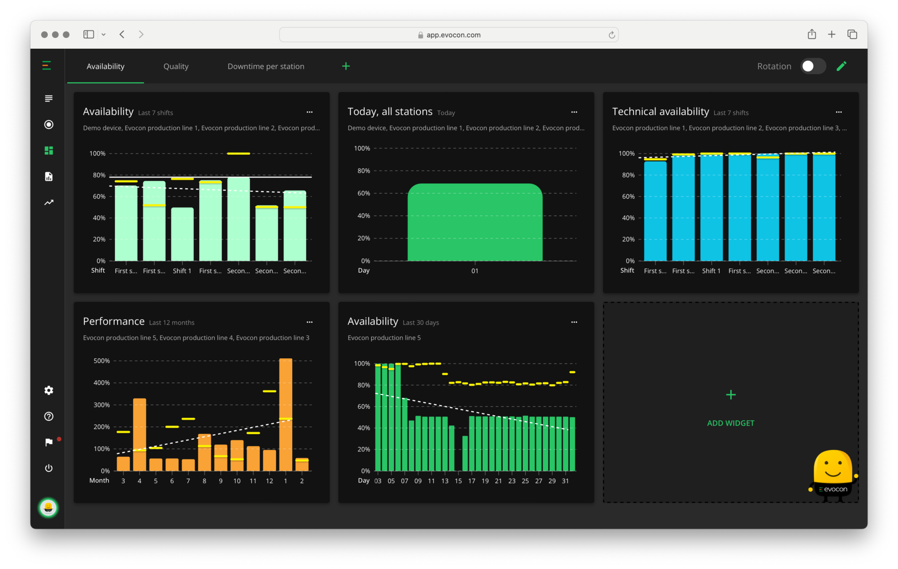
Task: Click day '31' label in Availability 30 days chart
Action: [x=565, y=481]
